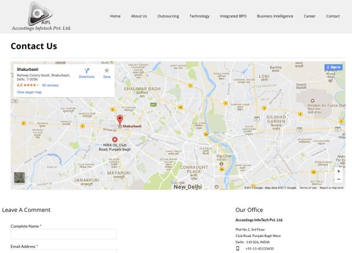
Task: Open the Outsourcing menu
Action: (x=168, y=16)
